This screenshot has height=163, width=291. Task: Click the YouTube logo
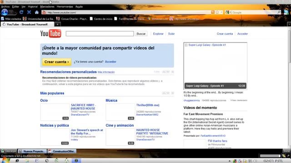pos(50,34)
